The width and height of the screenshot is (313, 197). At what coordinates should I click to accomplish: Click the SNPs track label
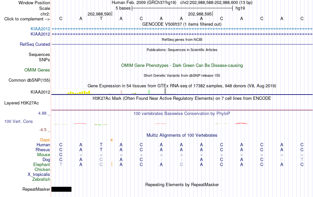pos(44,60)
